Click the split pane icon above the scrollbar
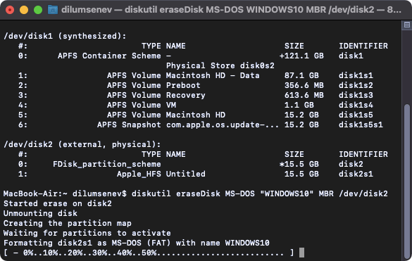The height and width of the screenshot is (261, 412). coord(407,25)
